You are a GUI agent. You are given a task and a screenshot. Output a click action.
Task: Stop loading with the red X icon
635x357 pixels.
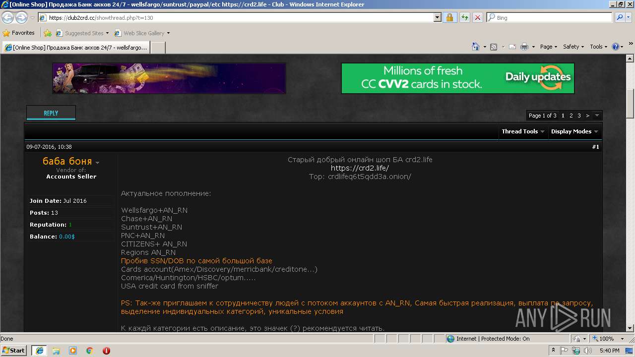[x=477, y=17]
